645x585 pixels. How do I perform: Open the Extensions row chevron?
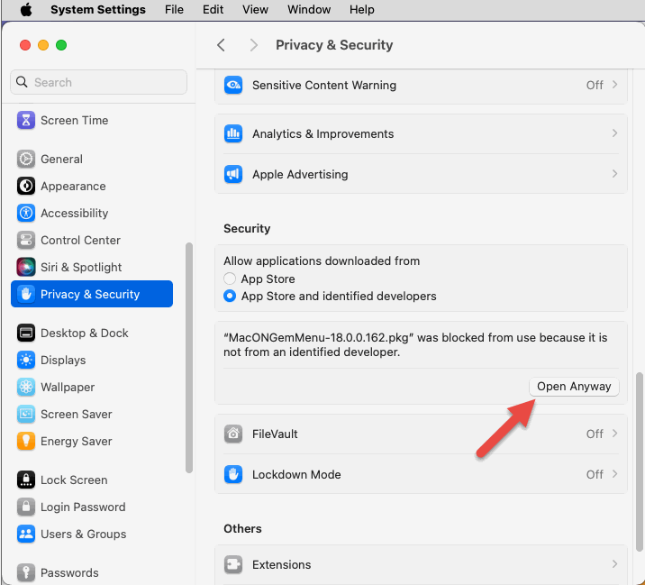click(614, 564)
